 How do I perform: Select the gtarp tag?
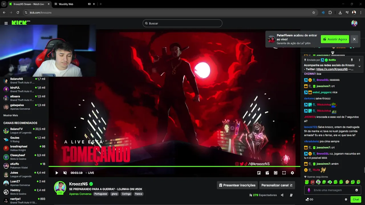click(114, 194)
